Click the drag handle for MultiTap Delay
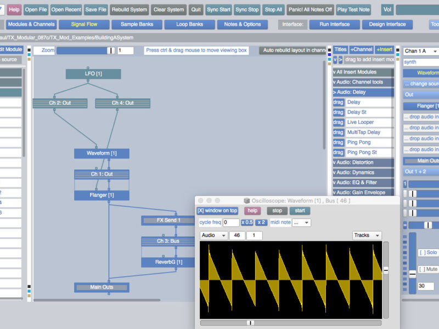The image size is (439, 329). pyautogui.click(x=339, y=132)
